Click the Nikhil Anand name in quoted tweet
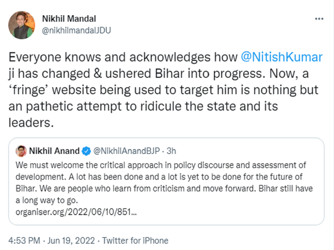 54,151
